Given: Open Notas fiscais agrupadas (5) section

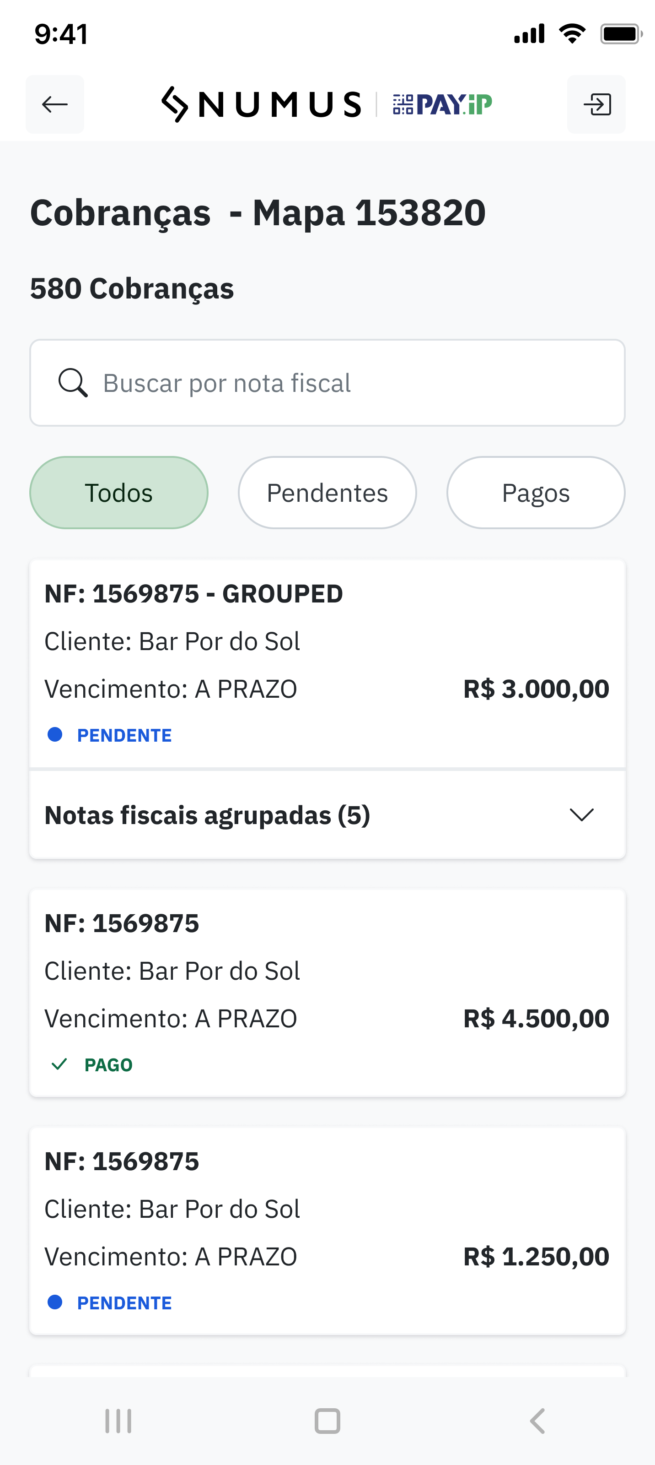Looking at the screenshot, I should point(207,815).
